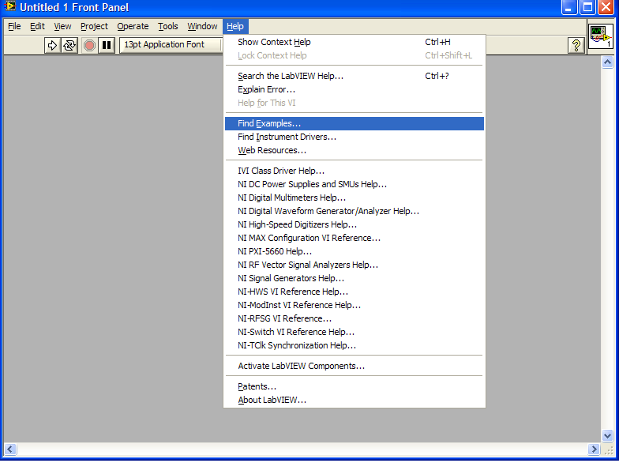Open the Tools menu
This screenshot has height=463, width=619.
click(167, 27)
